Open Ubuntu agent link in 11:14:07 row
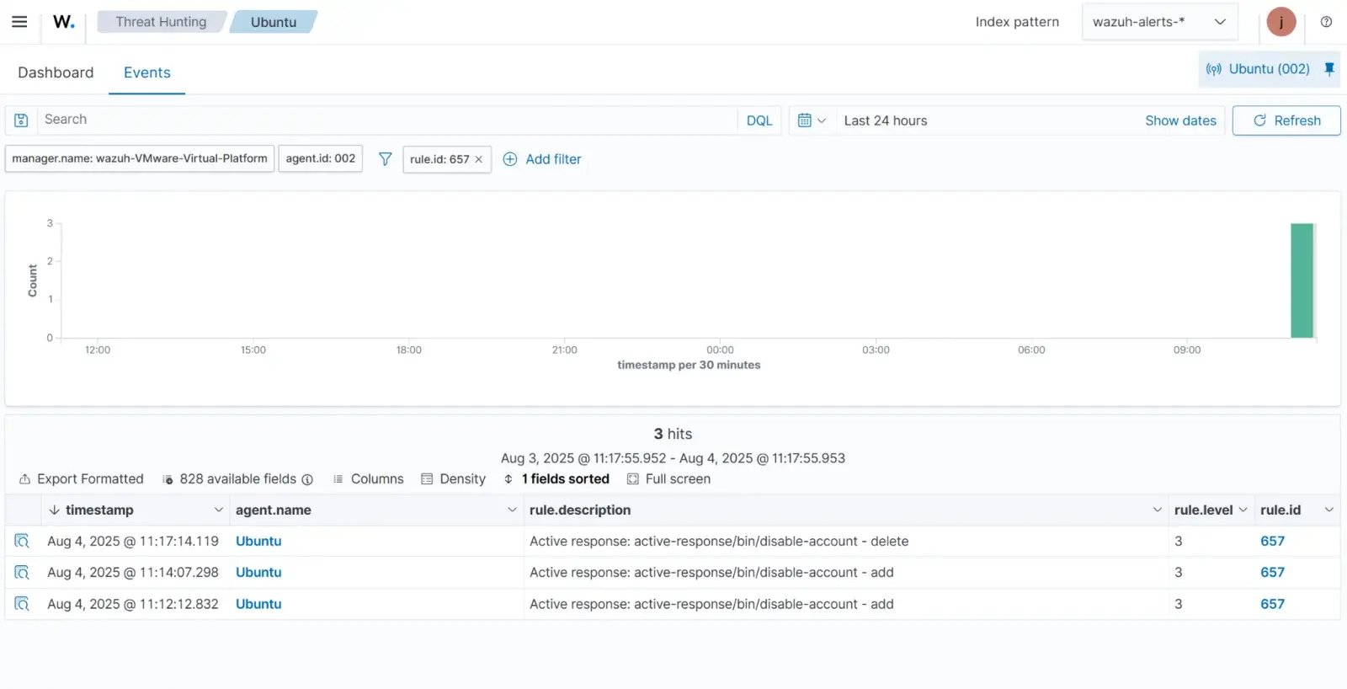This screenshot has width=1347, height=689. coord(258,573)
